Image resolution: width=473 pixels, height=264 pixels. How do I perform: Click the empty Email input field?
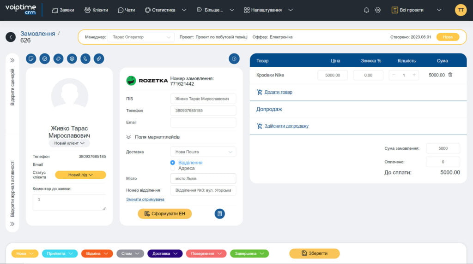pos(203,123)
